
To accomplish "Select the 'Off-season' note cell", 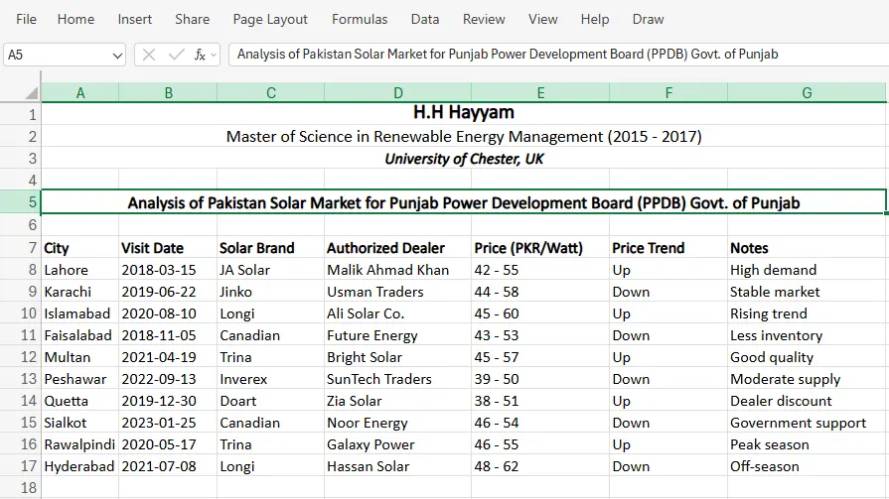I will pos(807,466).
